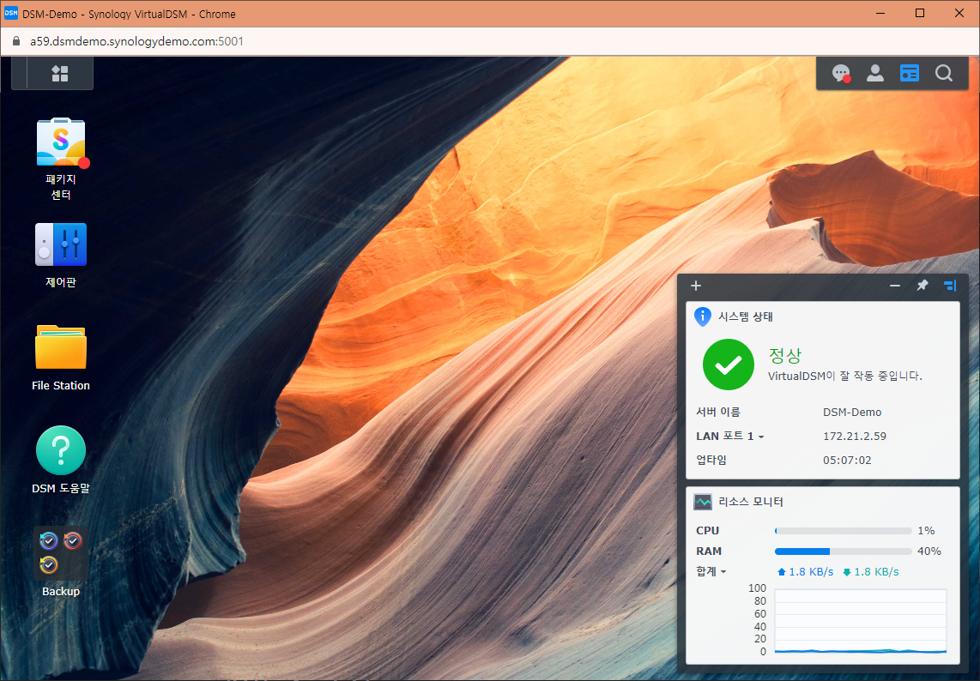Click the VirtualDSM status message text
The width and height of the screenshot is (980, 681).
[845, 377]
